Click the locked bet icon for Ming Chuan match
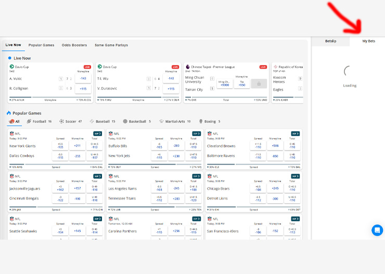The height and width of the screenshot is (274, 385). click(x=259, y=83)
